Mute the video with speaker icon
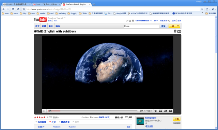This screenshot has width=218, height=130. (156, 111)
